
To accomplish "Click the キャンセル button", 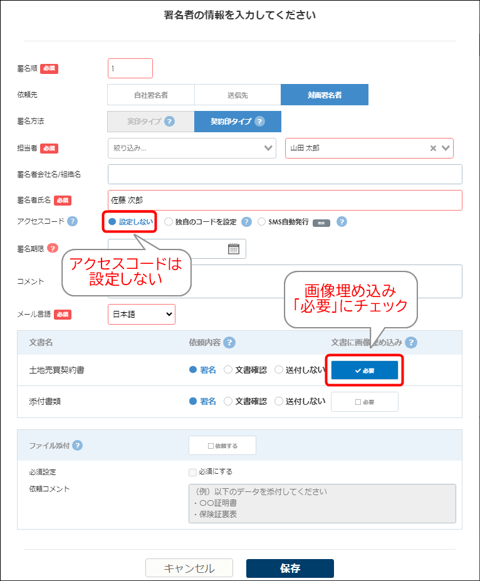I will (x=189, y=568).
